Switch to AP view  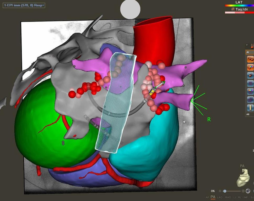tap(207, 197)
